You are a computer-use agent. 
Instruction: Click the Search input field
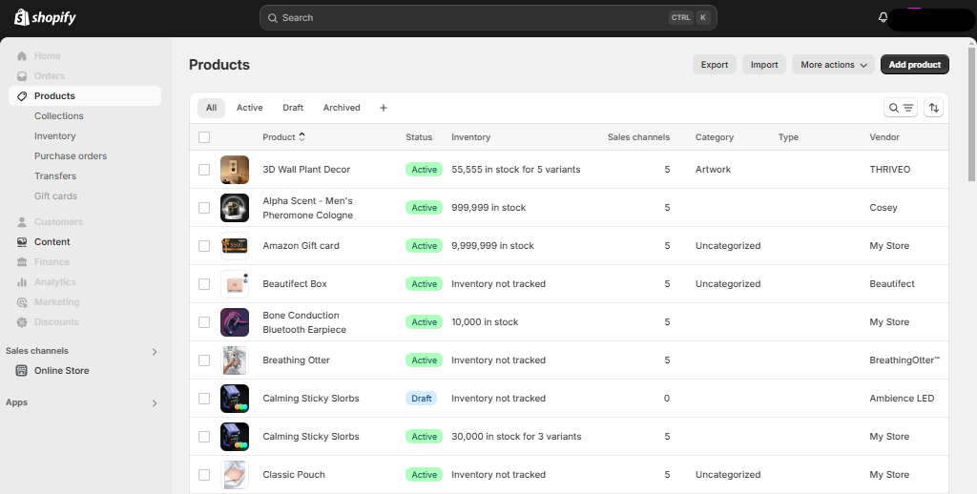click(x=488, y=17)
